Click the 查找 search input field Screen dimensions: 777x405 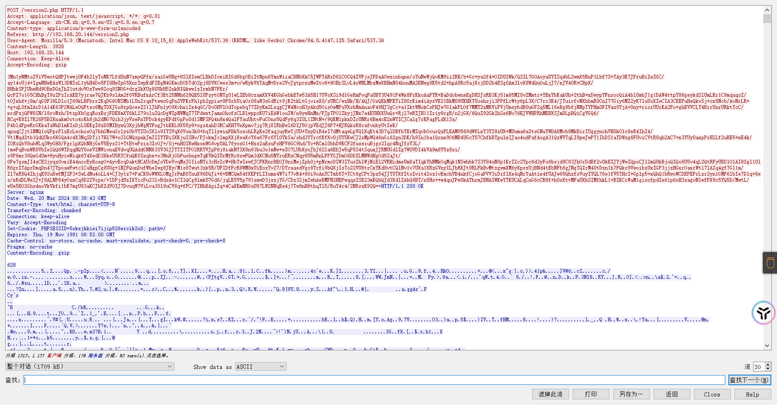(374, 380)
